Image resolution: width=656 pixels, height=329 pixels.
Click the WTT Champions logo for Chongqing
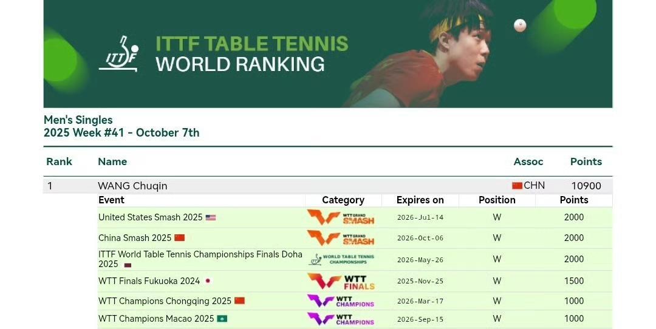pos(341,301)
